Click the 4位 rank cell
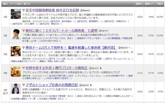The width and height of the screenshot is (165, 103). pos(5,73)
